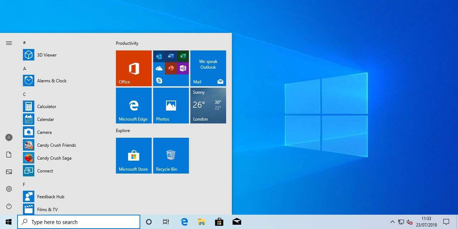Image resolution: width=458 pixels, height=229 pixels.
Task: Select the Productivity group header
Action: (127, 43)
